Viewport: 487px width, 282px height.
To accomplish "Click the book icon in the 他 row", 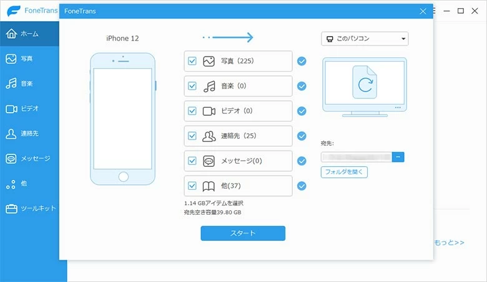I will [x=209, y=186].
